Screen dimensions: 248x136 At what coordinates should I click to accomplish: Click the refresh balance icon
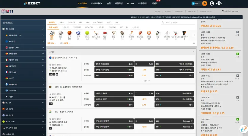[x=222, y=11]
